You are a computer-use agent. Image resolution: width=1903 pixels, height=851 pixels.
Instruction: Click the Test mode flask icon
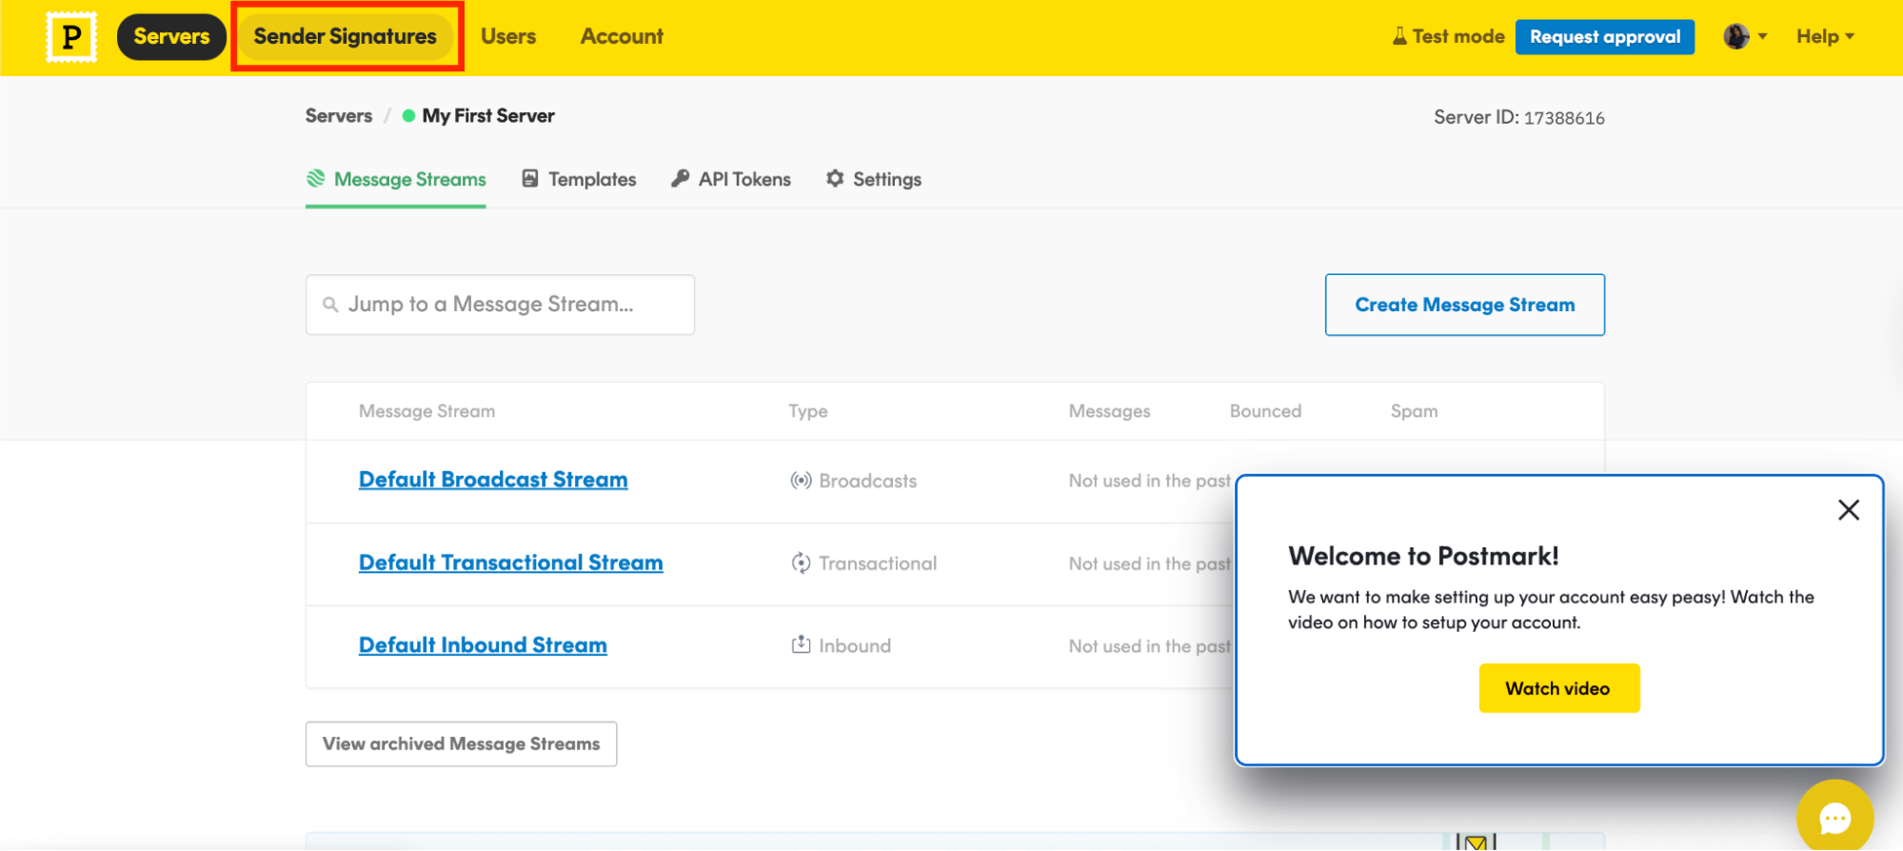1398,36
